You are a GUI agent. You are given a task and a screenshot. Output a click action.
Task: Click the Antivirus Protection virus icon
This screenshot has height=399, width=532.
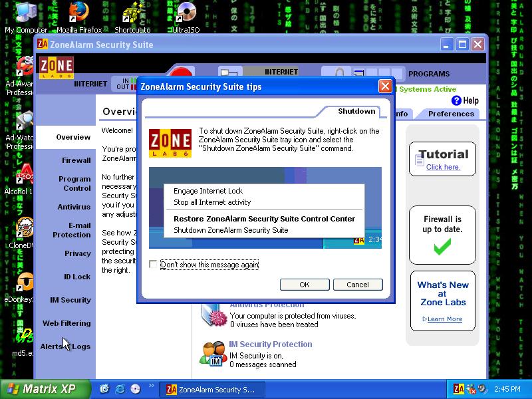point(213,315)
